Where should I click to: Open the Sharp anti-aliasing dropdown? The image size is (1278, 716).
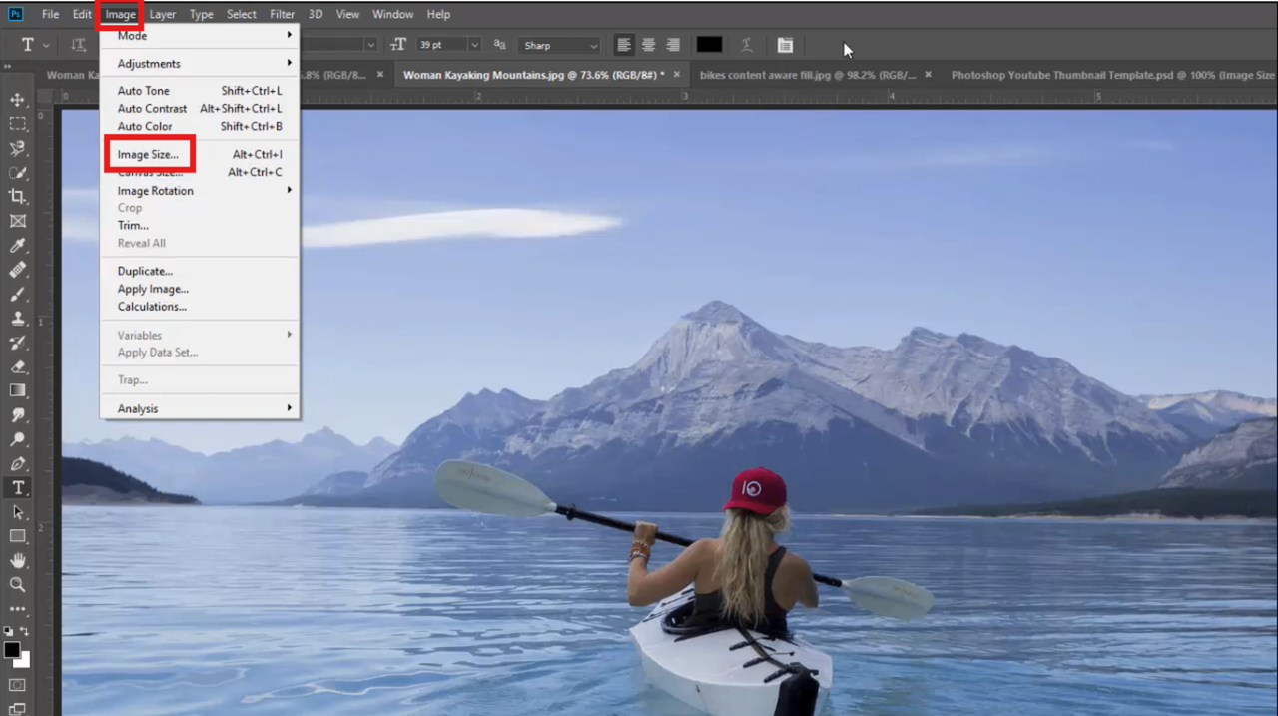(x=560, y=45)
